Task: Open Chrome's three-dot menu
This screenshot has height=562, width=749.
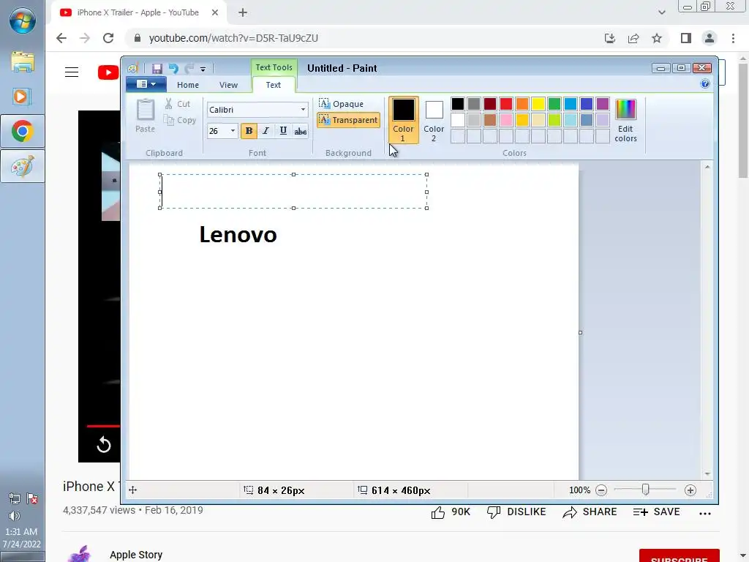Action: 733,38
